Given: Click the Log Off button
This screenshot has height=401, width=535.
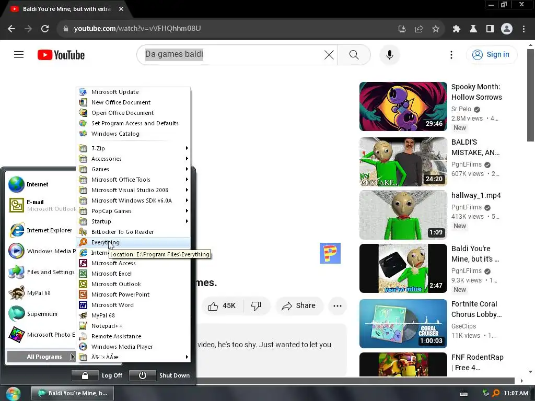Looking at the screenshot, I should click(97, 375).
